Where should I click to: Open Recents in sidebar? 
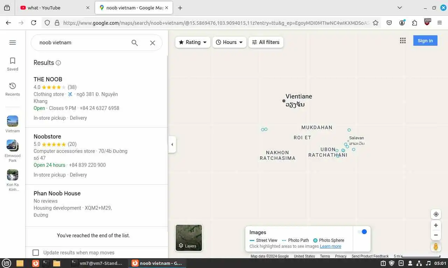click(13, 89)
